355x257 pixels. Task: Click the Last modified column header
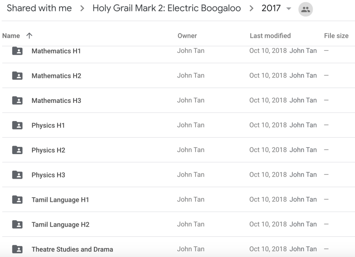pyautogui.click(x=270, y=36)
